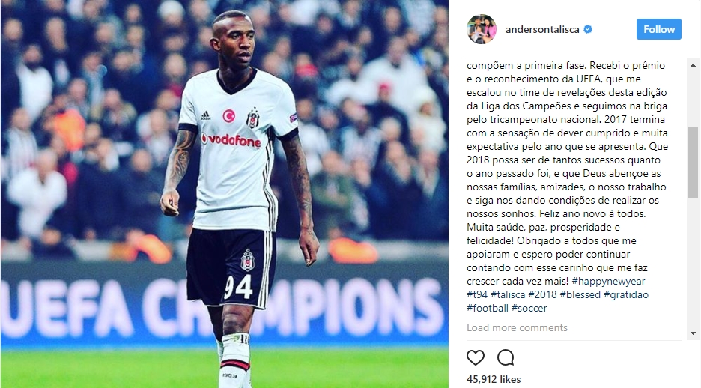Click the heart like icon

(x=476, y=357)
